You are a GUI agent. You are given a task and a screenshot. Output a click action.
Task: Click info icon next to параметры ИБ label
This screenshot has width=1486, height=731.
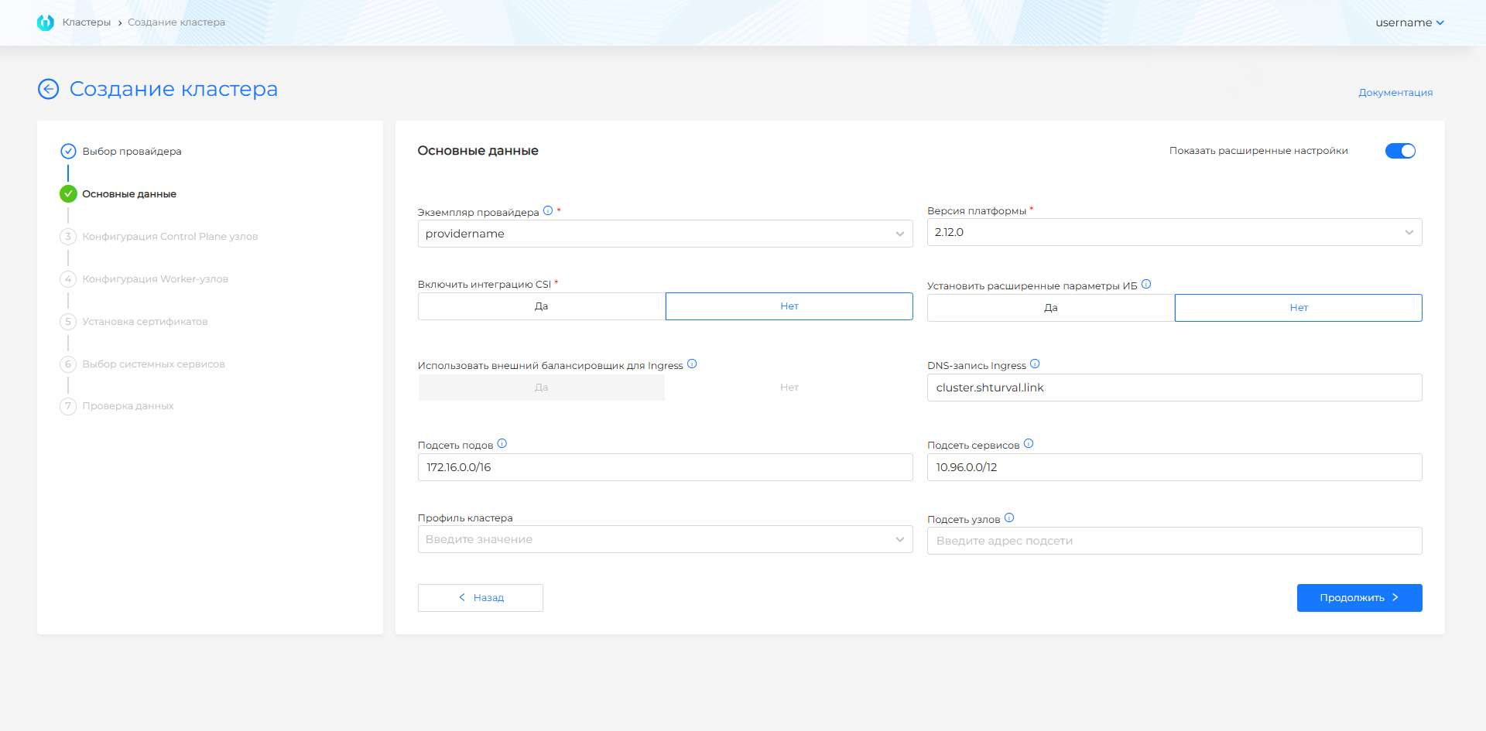1146,284
